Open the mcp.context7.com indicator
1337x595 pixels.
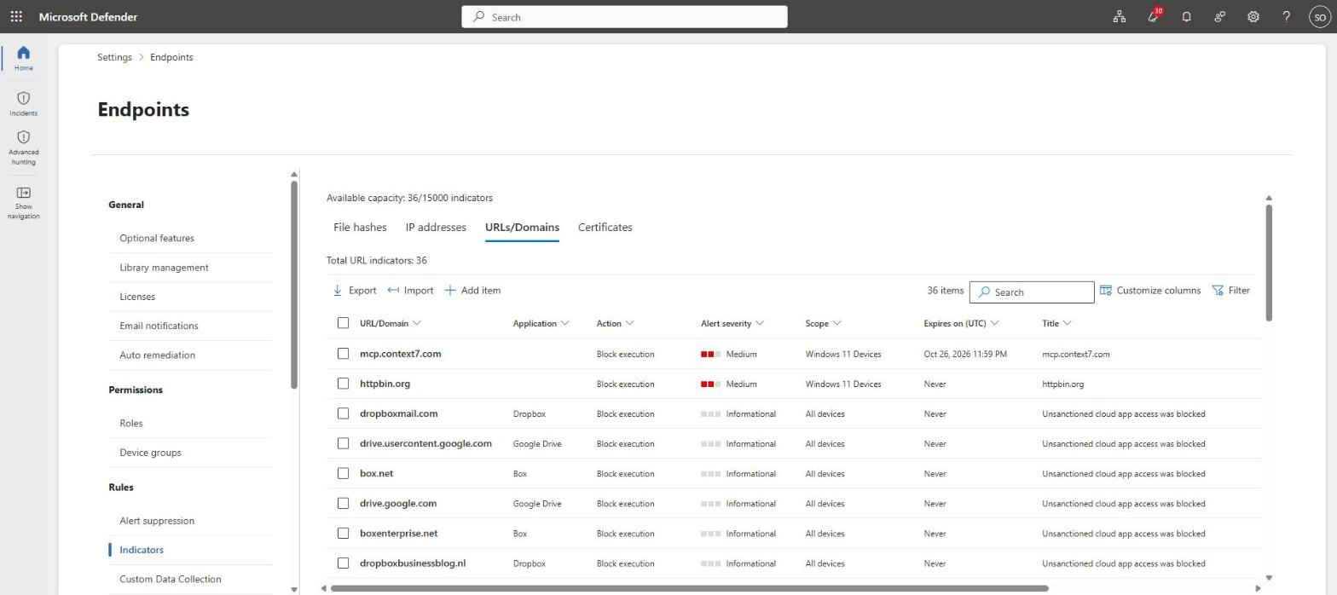coord(400,353)
